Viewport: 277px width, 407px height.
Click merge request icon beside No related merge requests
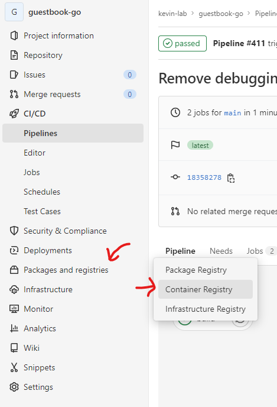pos(175,211)
